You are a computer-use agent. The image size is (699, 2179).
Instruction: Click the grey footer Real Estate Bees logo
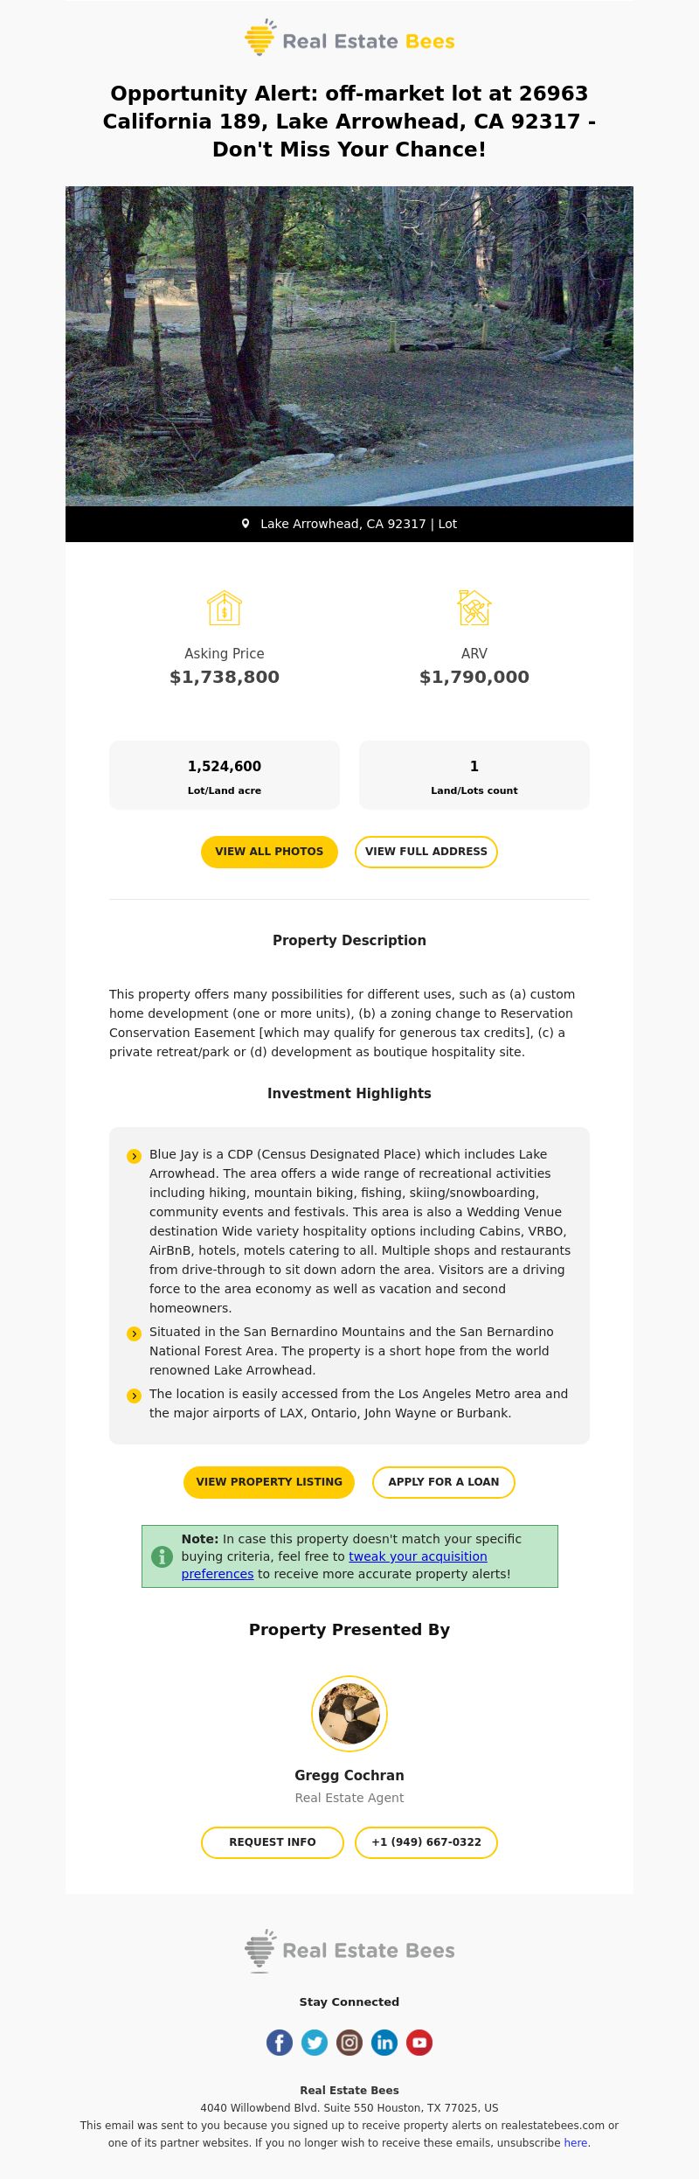pos(349,1951)
